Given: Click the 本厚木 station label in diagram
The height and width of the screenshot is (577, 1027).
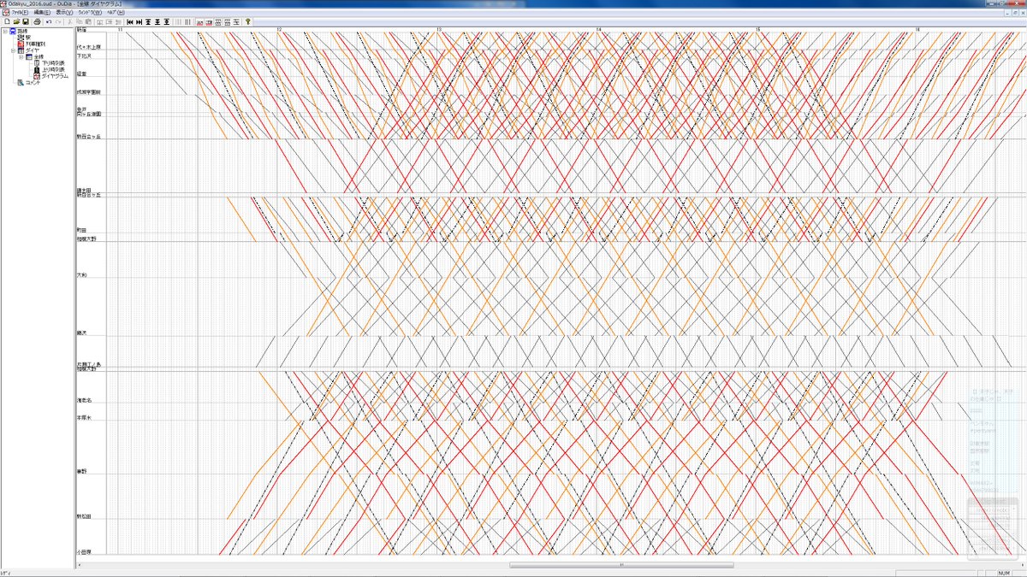Looking at the screenshot, I should click(84, 418).
